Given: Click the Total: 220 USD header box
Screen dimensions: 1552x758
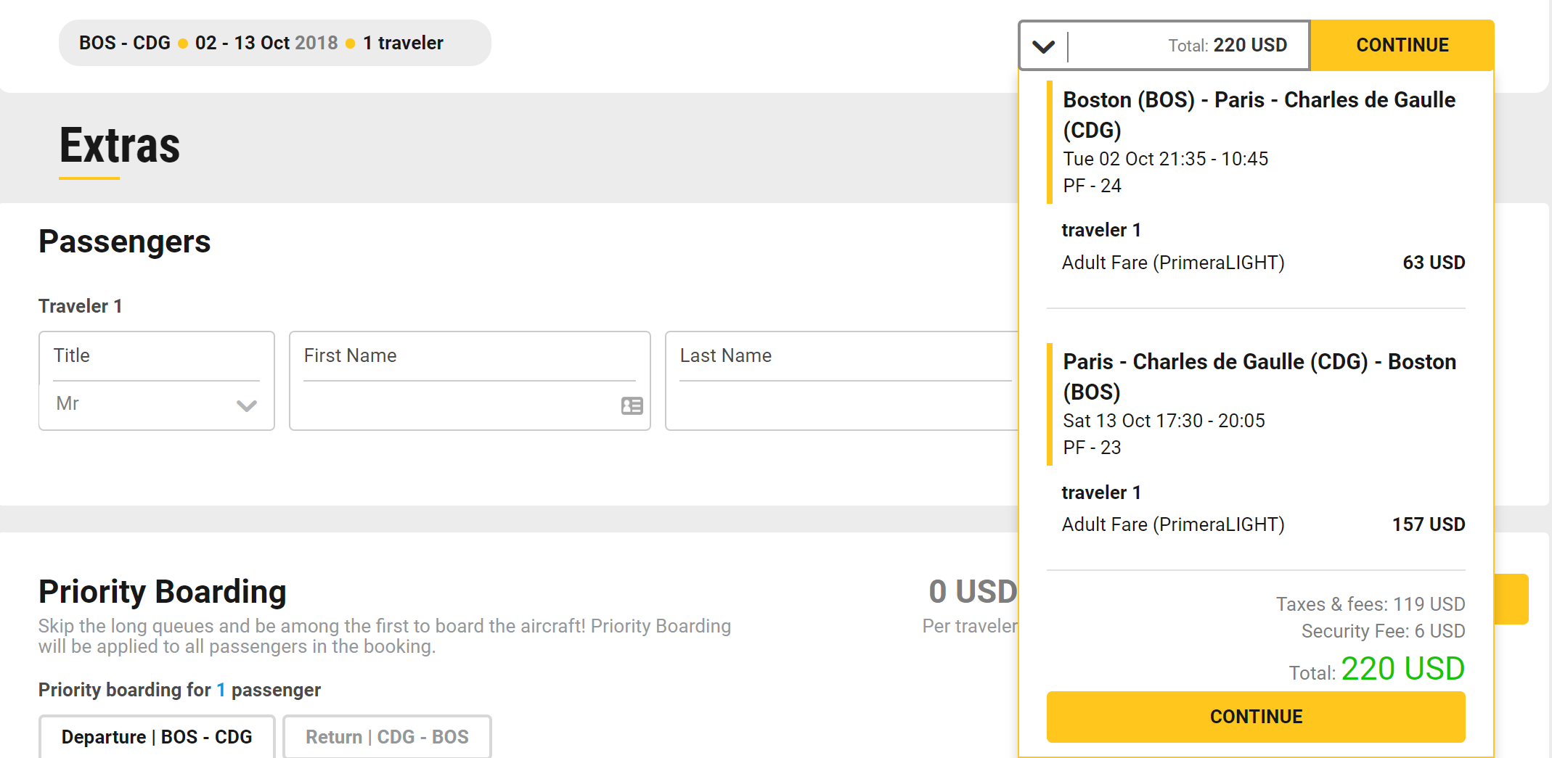Looking at the screenshot, I should pos(1227,45).
